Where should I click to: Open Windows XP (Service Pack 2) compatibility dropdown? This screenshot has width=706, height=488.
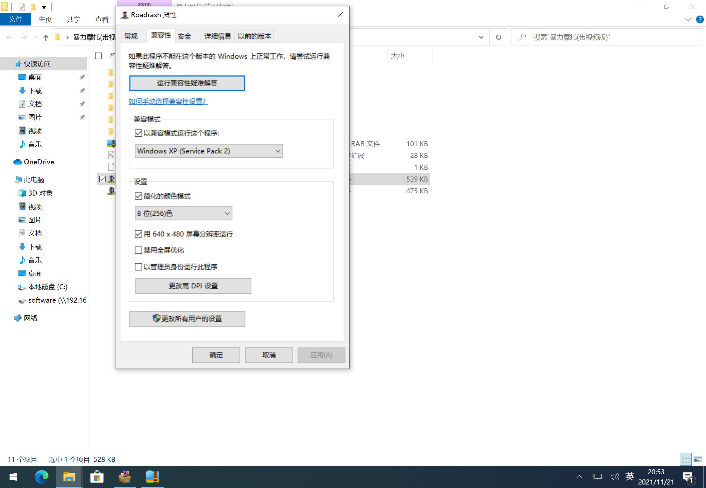tap(209, 151)
